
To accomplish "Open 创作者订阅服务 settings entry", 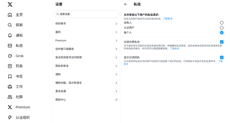I will [87, 49].
